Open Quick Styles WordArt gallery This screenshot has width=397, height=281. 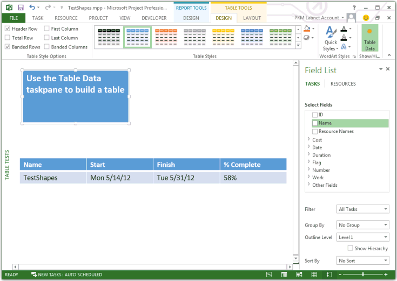pyautogui.click(x=331, y=38)
